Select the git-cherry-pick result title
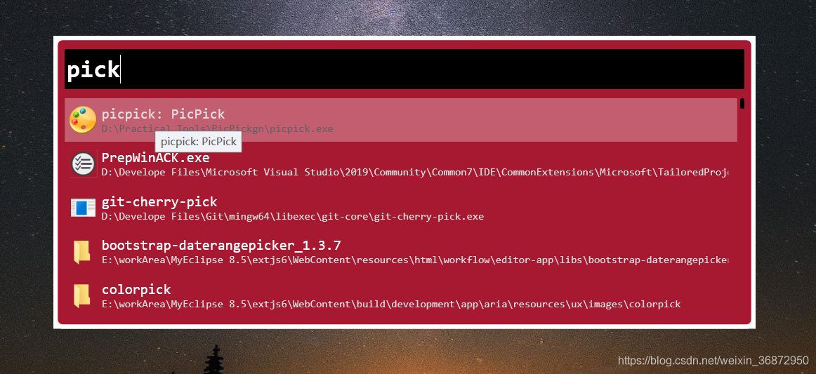Screen dimensions: 816x374 (x=159, y=202)
